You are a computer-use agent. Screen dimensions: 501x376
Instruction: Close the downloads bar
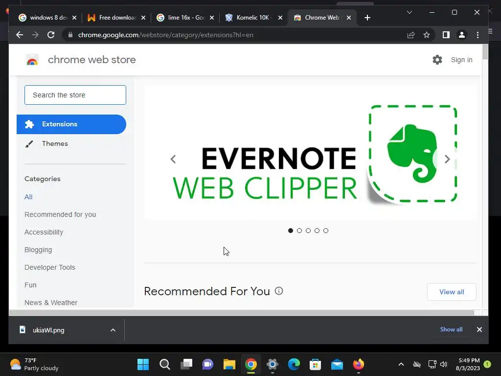(x=479, y=329)
